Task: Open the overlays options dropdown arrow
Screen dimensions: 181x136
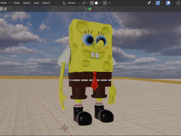Action: 172,3
